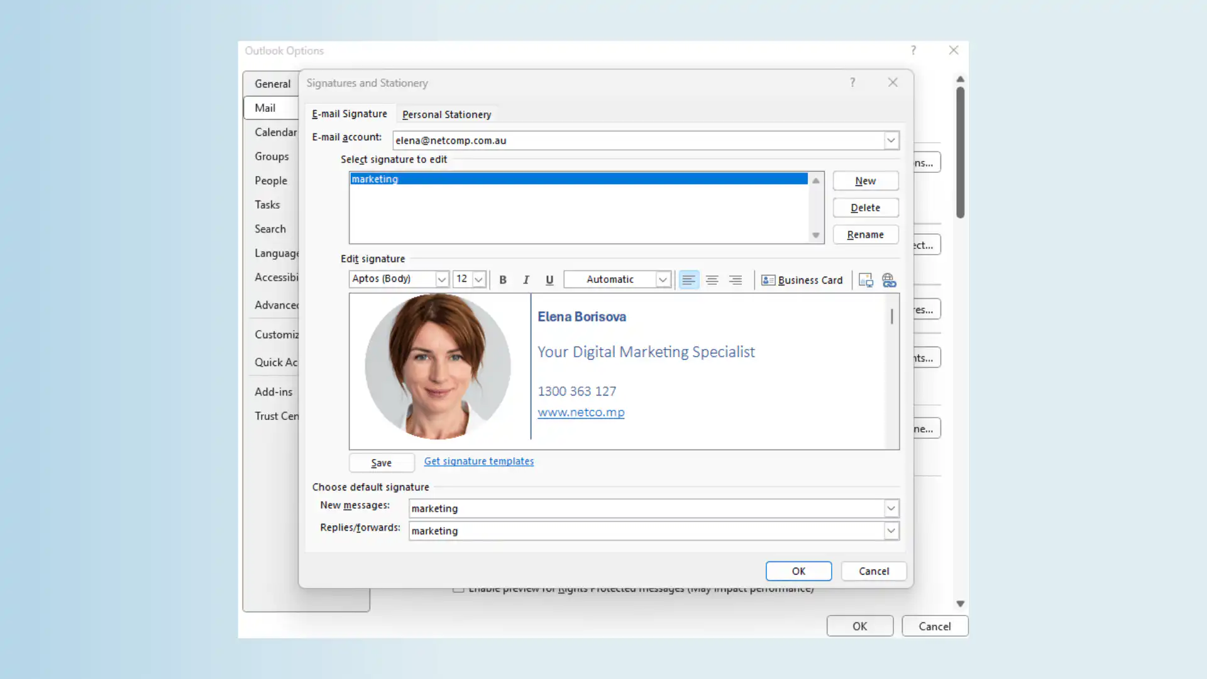The image size is (1207, 679).
Task: Open the Automatic font color selector
Action: pyautogui.click(x=663, y=279)
